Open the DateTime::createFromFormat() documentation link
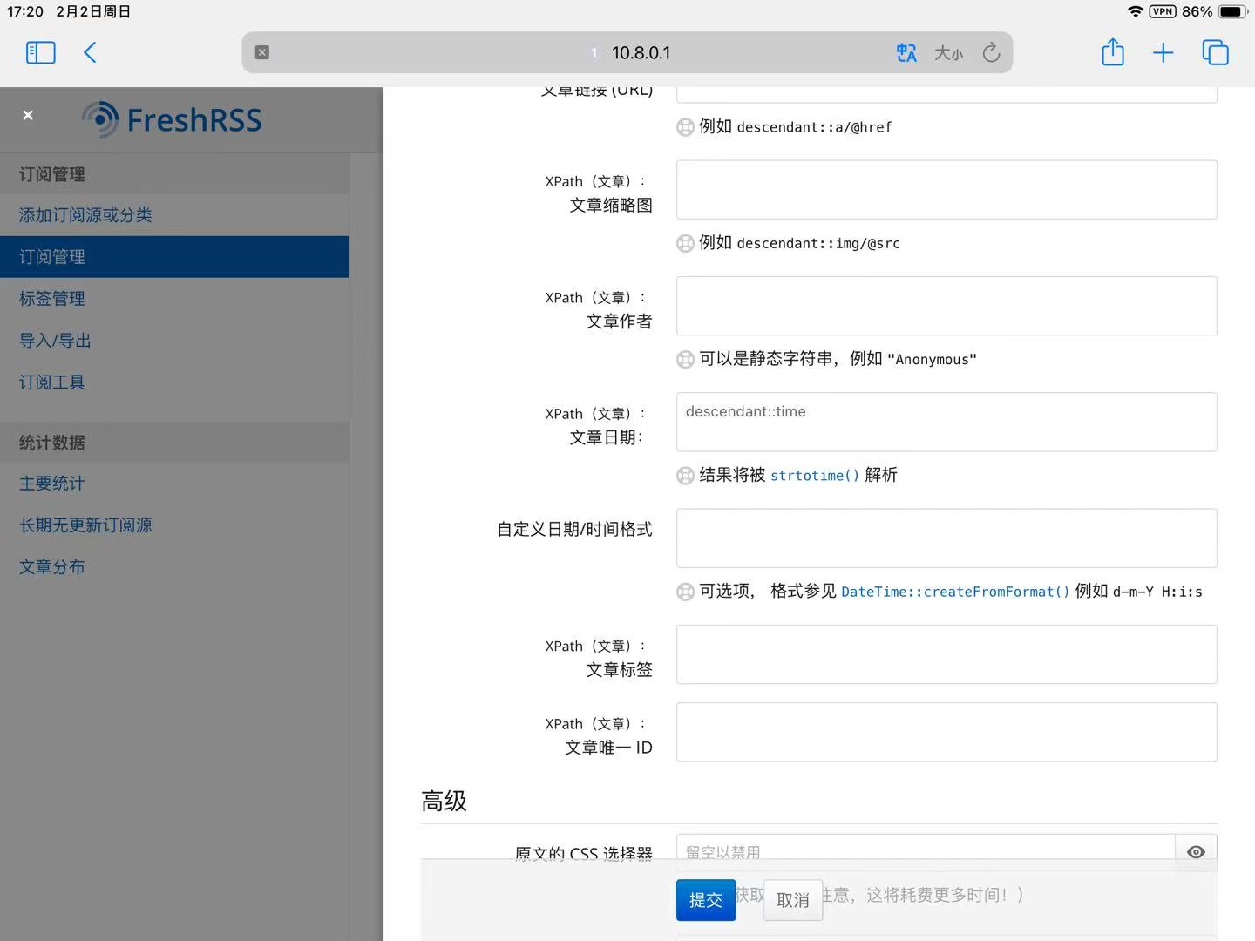 pos(955,592)
